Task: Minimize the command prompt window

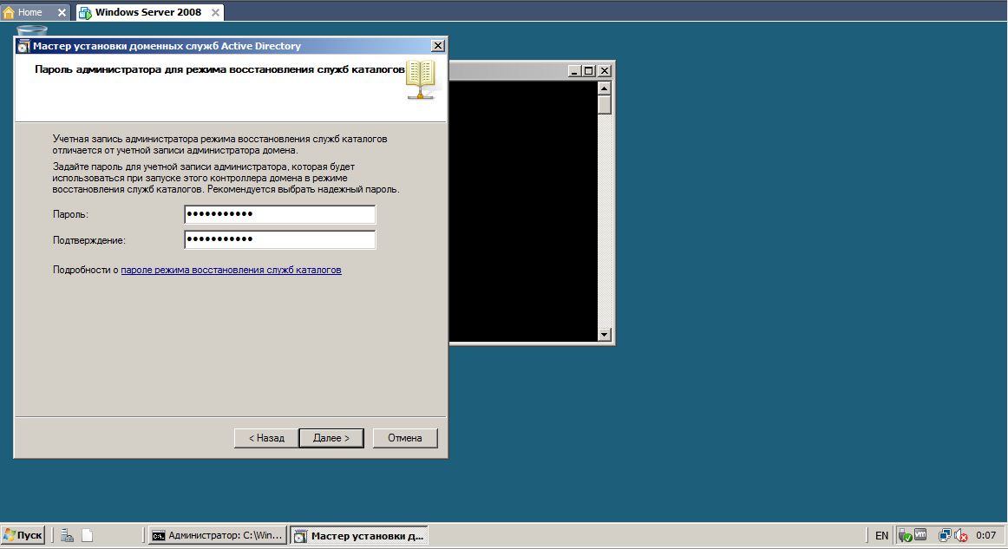Action: point(575,71)
